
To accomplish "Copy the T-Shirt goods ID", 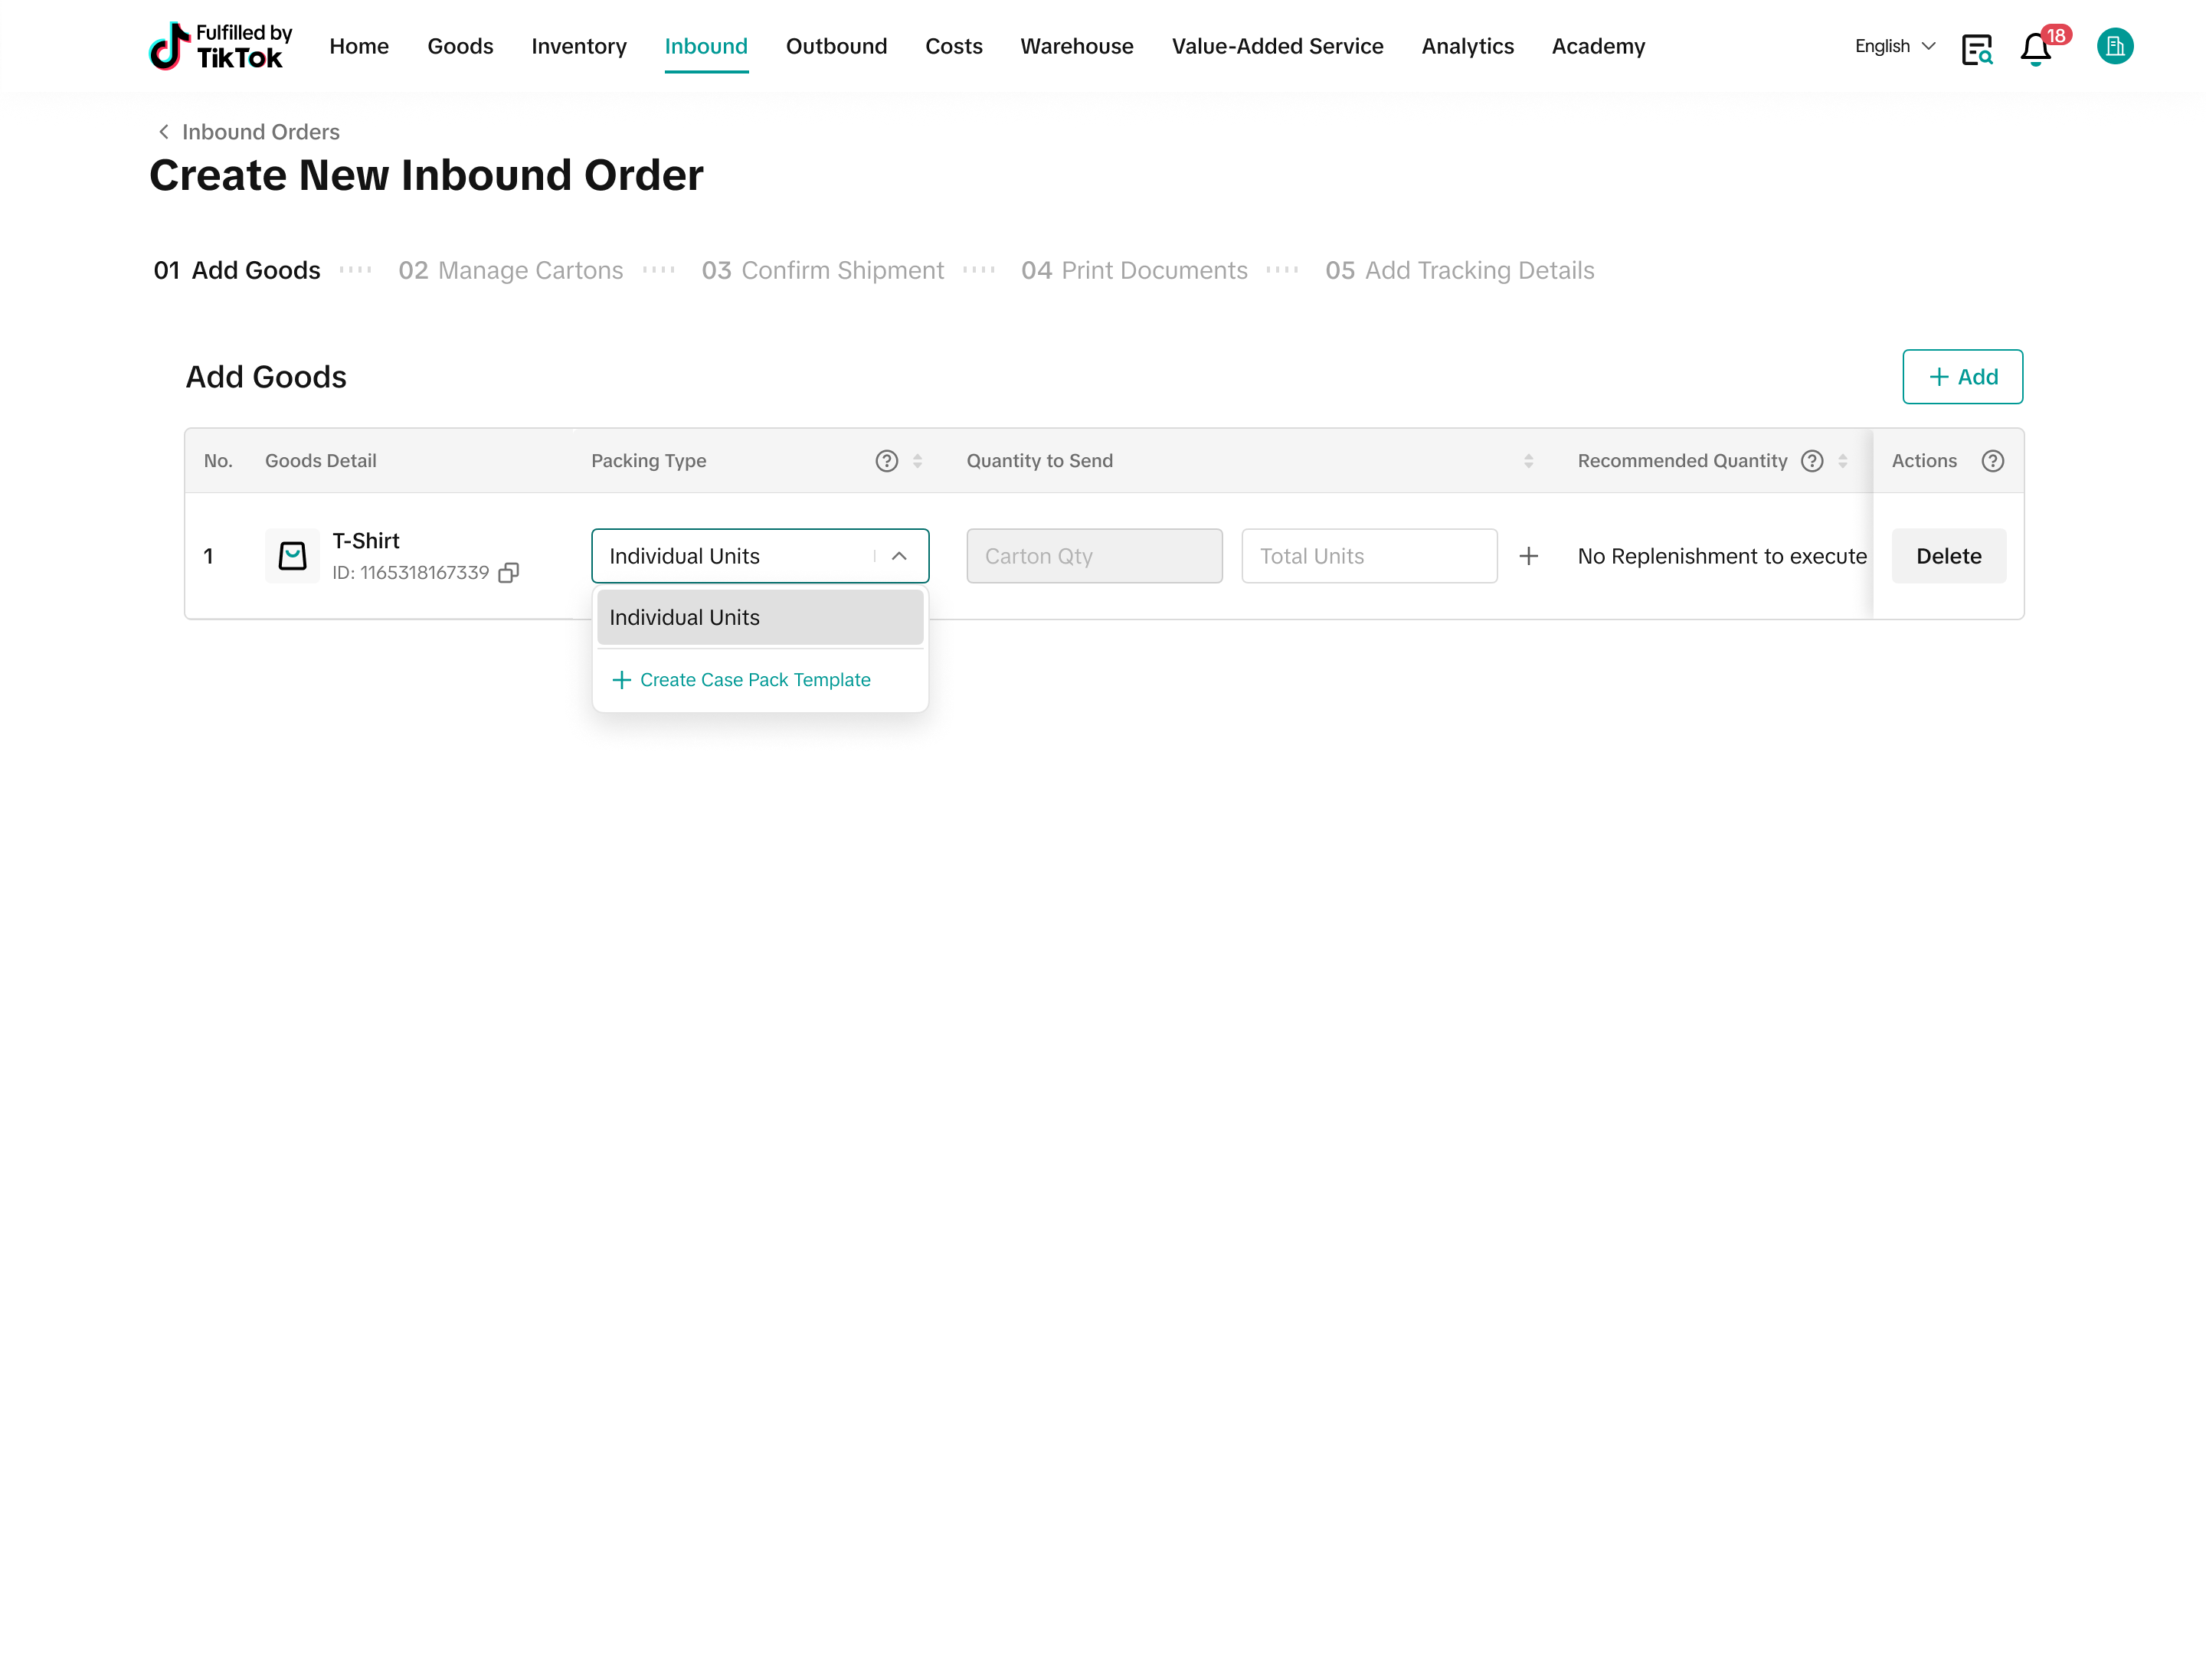I will coord(509,572).
